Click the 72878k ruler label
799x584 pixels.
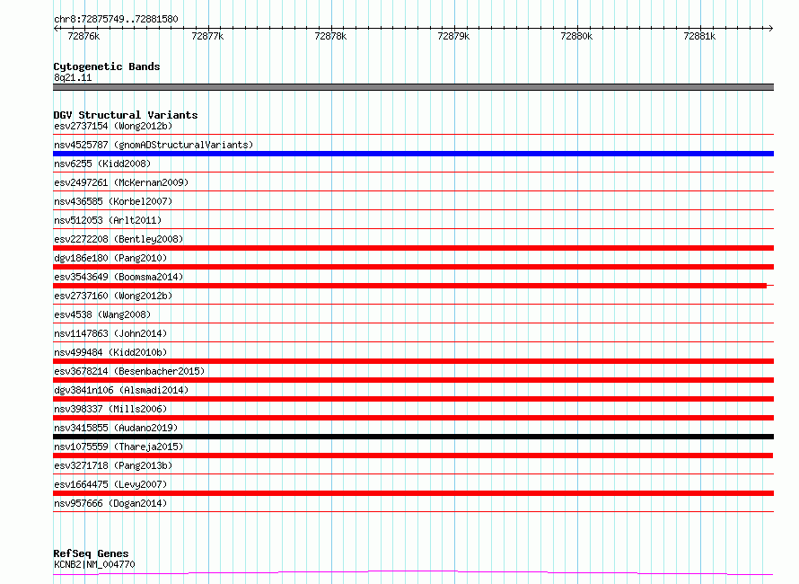(x=330, y=36)
